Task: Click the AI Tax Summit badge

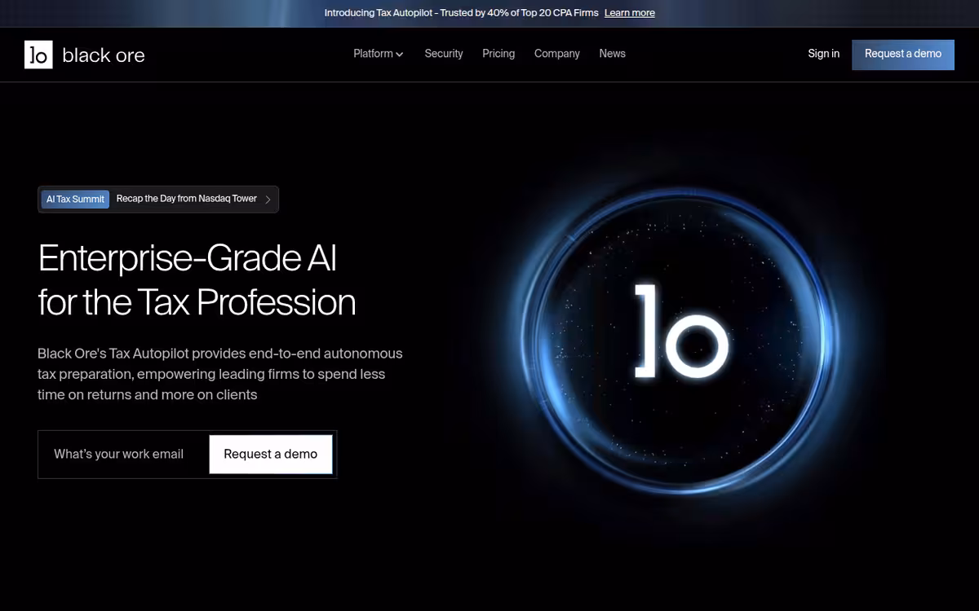Action: tap(75, 200)
